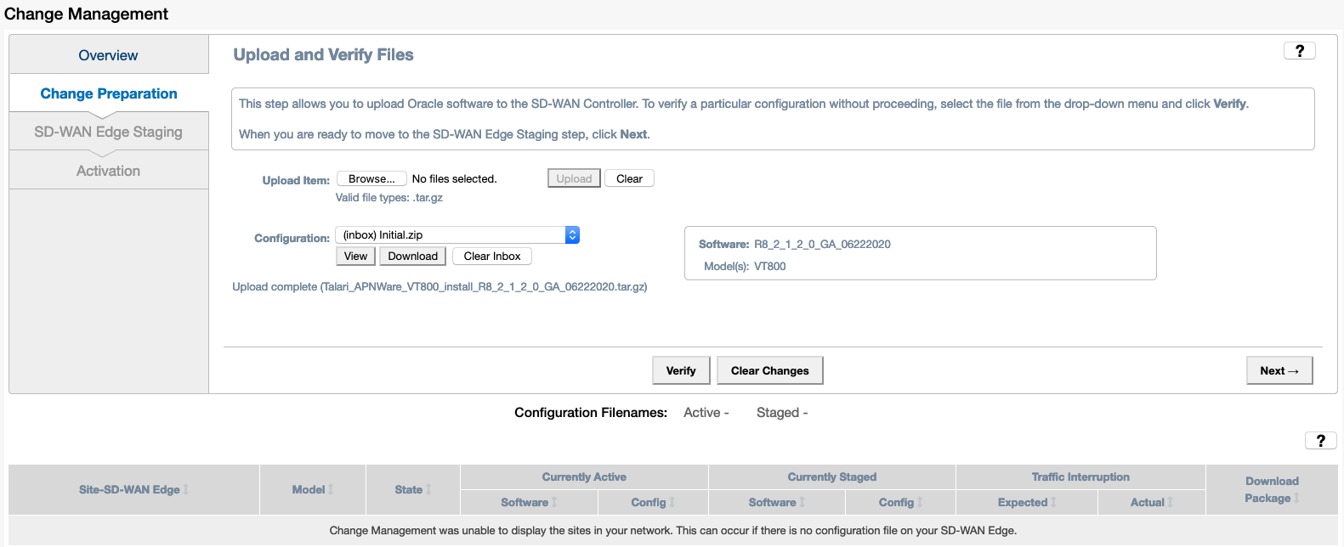Click Next to proceed to staging

[x=1279, y=370]
